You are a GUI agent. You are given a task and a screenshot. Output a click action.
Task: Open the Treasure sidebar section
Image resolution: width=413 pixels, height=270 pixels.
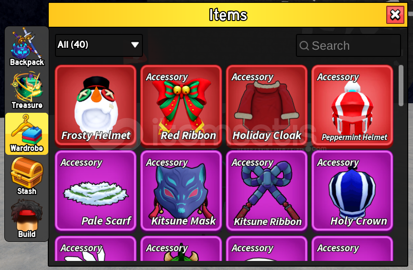[27, 90]
